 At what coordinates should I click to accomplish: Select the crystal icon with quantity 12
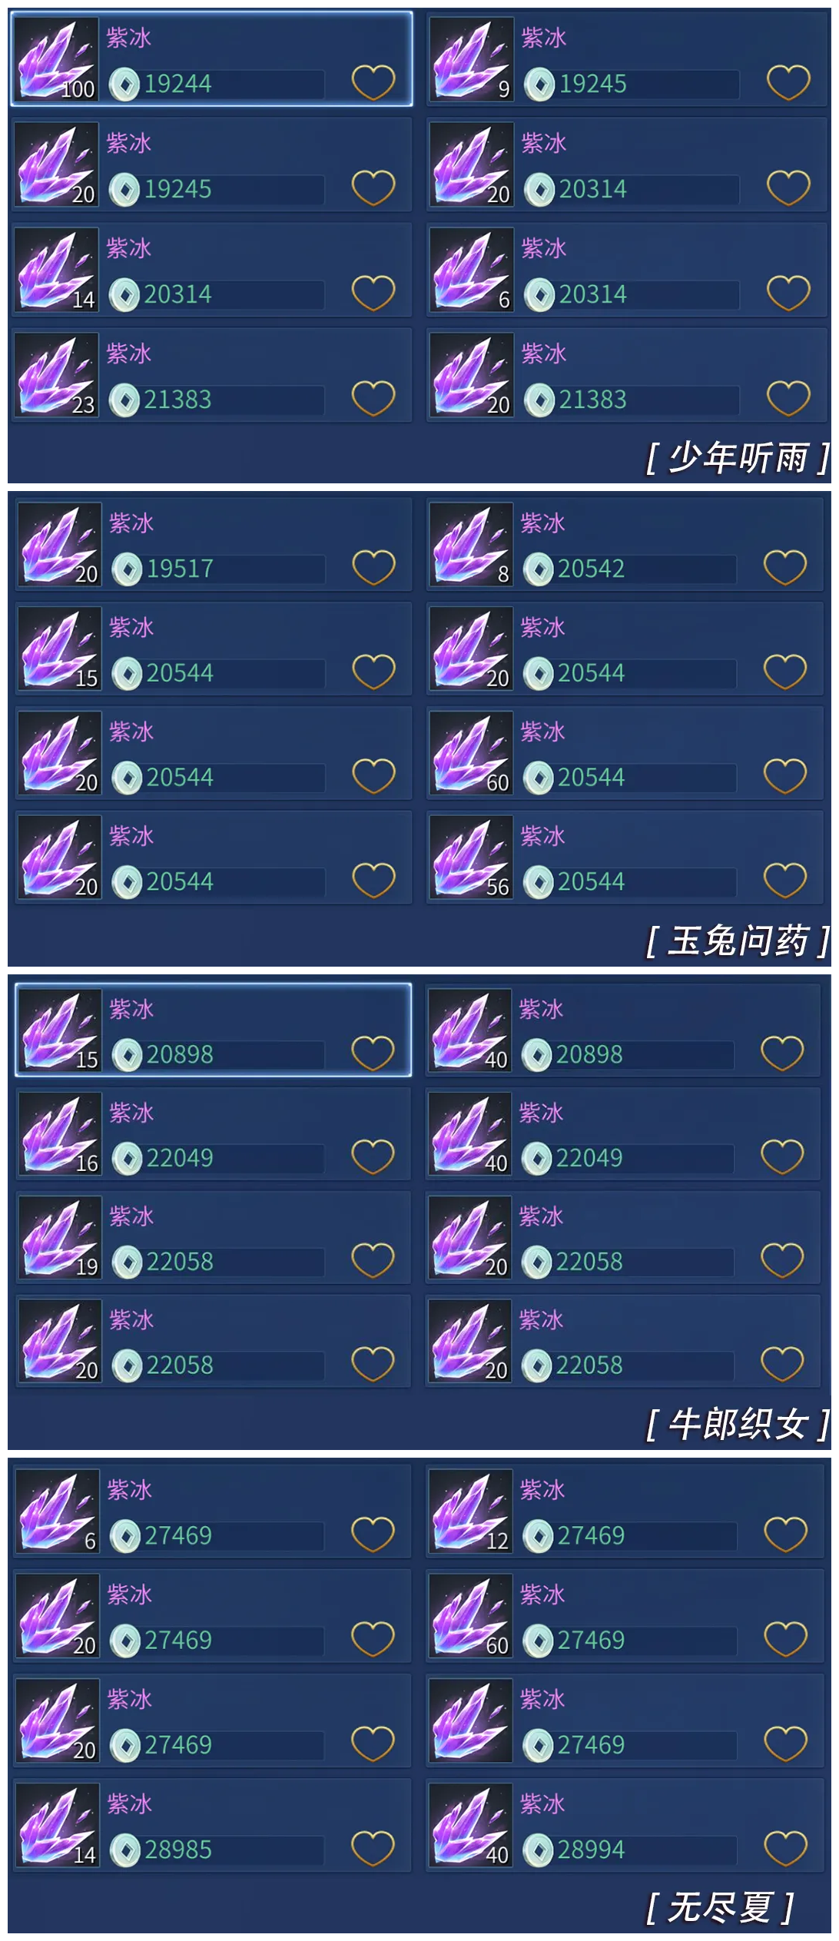point(471,1511)
